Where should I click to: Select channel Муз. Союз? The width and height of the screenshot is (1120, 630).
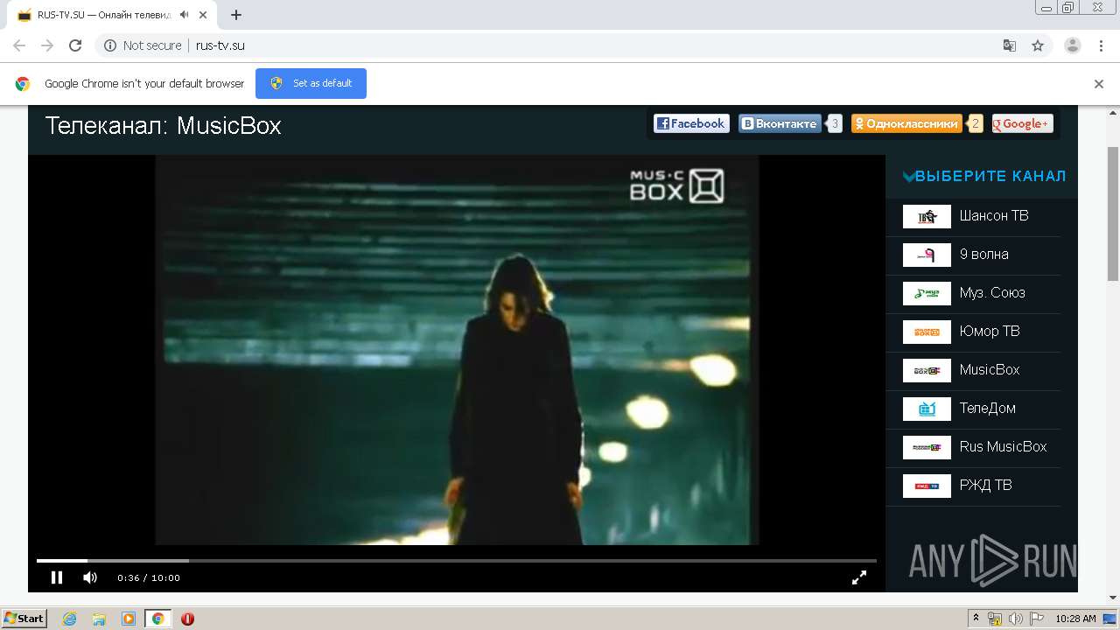[992, 292]
